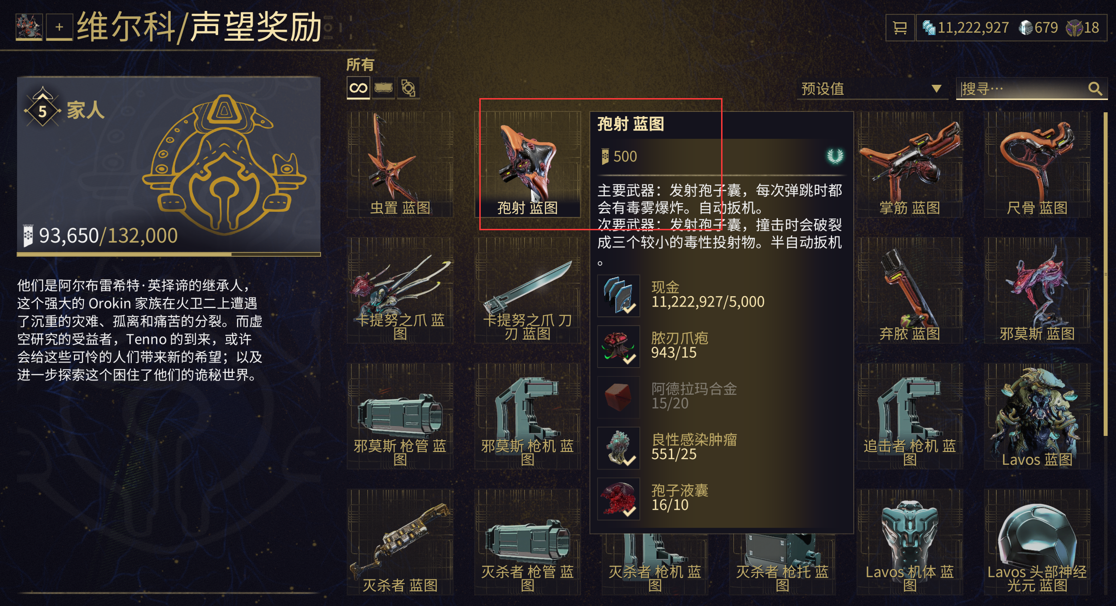The width and height of the screenshot is (1116, 606).
Task: Click the 预设值 dropdown arrow
Action: (x=936, y=89)
